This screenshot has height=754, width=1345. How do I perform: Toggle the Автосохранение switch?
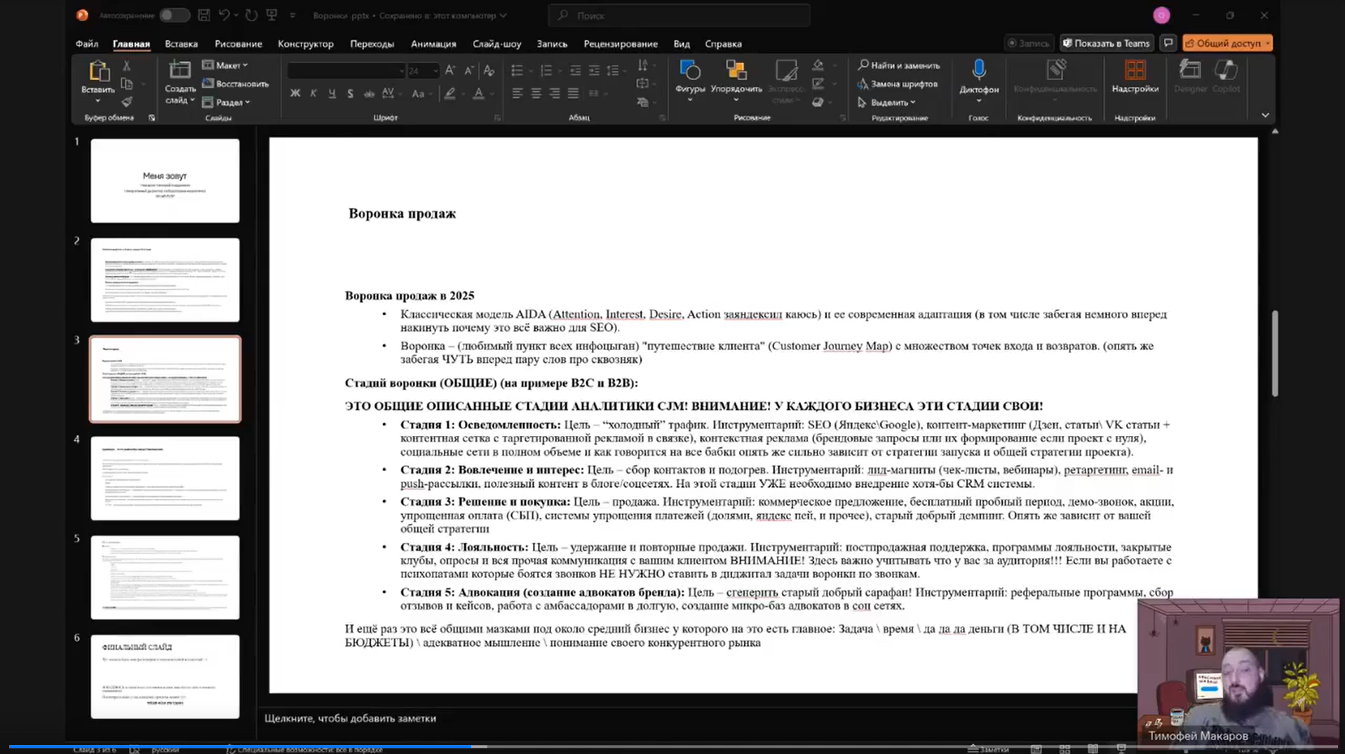[x=173, y=15]
